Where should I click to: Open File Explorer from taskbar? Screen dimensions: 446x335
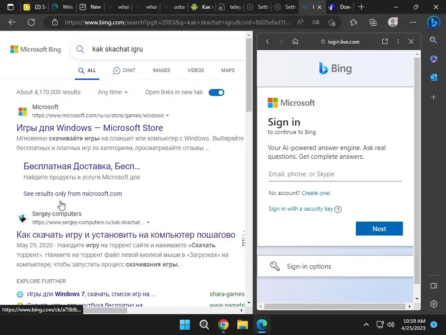tap(243, 325)
